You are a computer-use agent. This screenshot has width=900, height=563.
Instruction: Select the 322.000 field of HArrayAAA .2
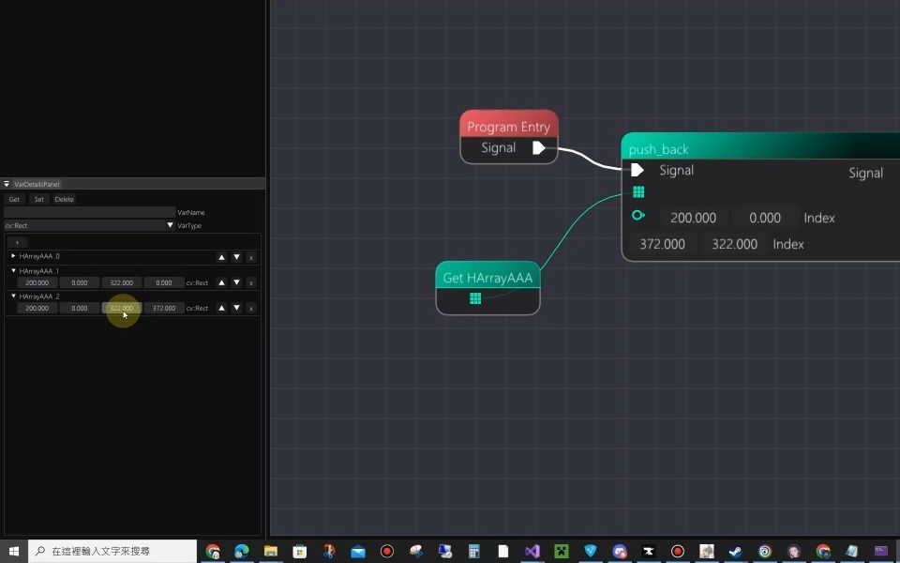click(122, 308)
